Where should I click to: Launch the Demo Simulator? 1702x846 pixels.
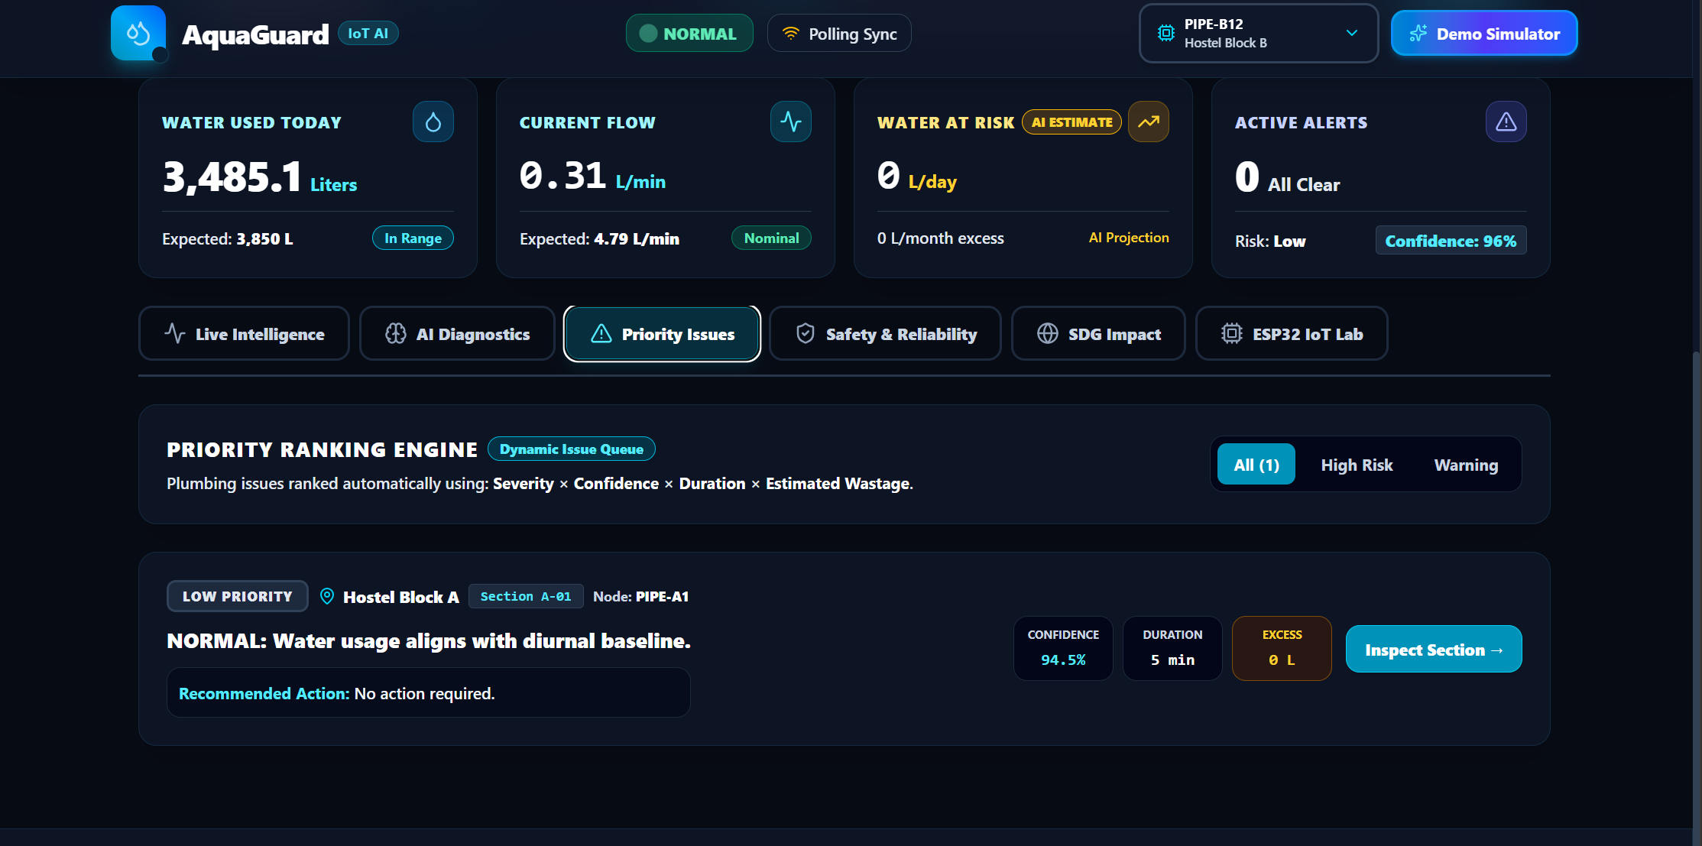coord(1484,34)
